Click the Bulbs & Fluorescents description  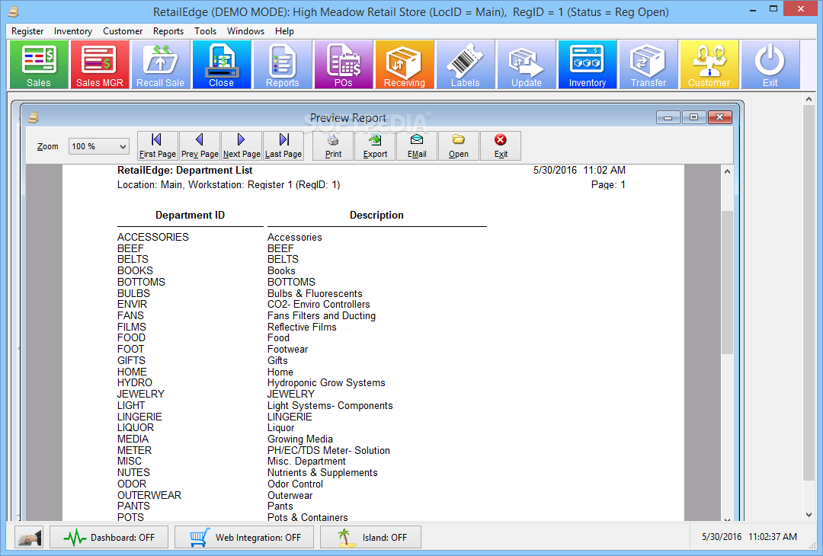pyautogui.click(x=315, y=294)
